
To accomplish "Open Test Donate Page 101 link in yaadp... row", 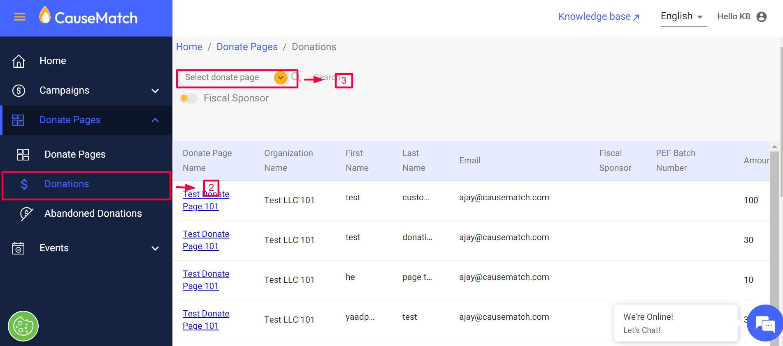I will [x=206, y=320].
